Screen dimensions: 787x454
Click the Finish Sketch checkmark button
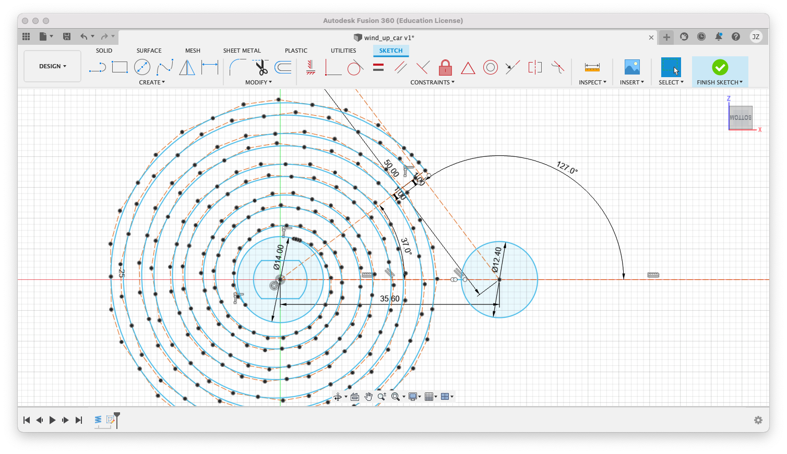[x=720, y=67]
